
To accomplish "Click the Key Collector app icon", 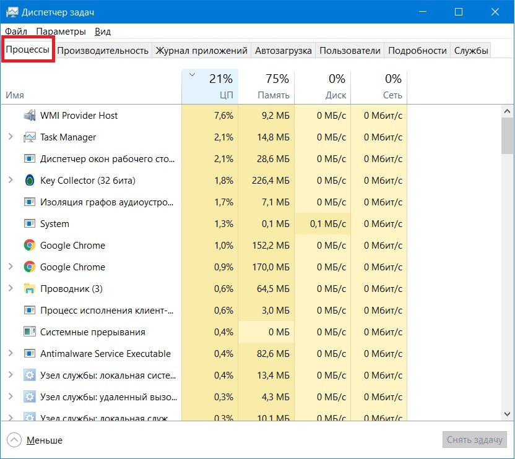I will [x=29, y=181].
